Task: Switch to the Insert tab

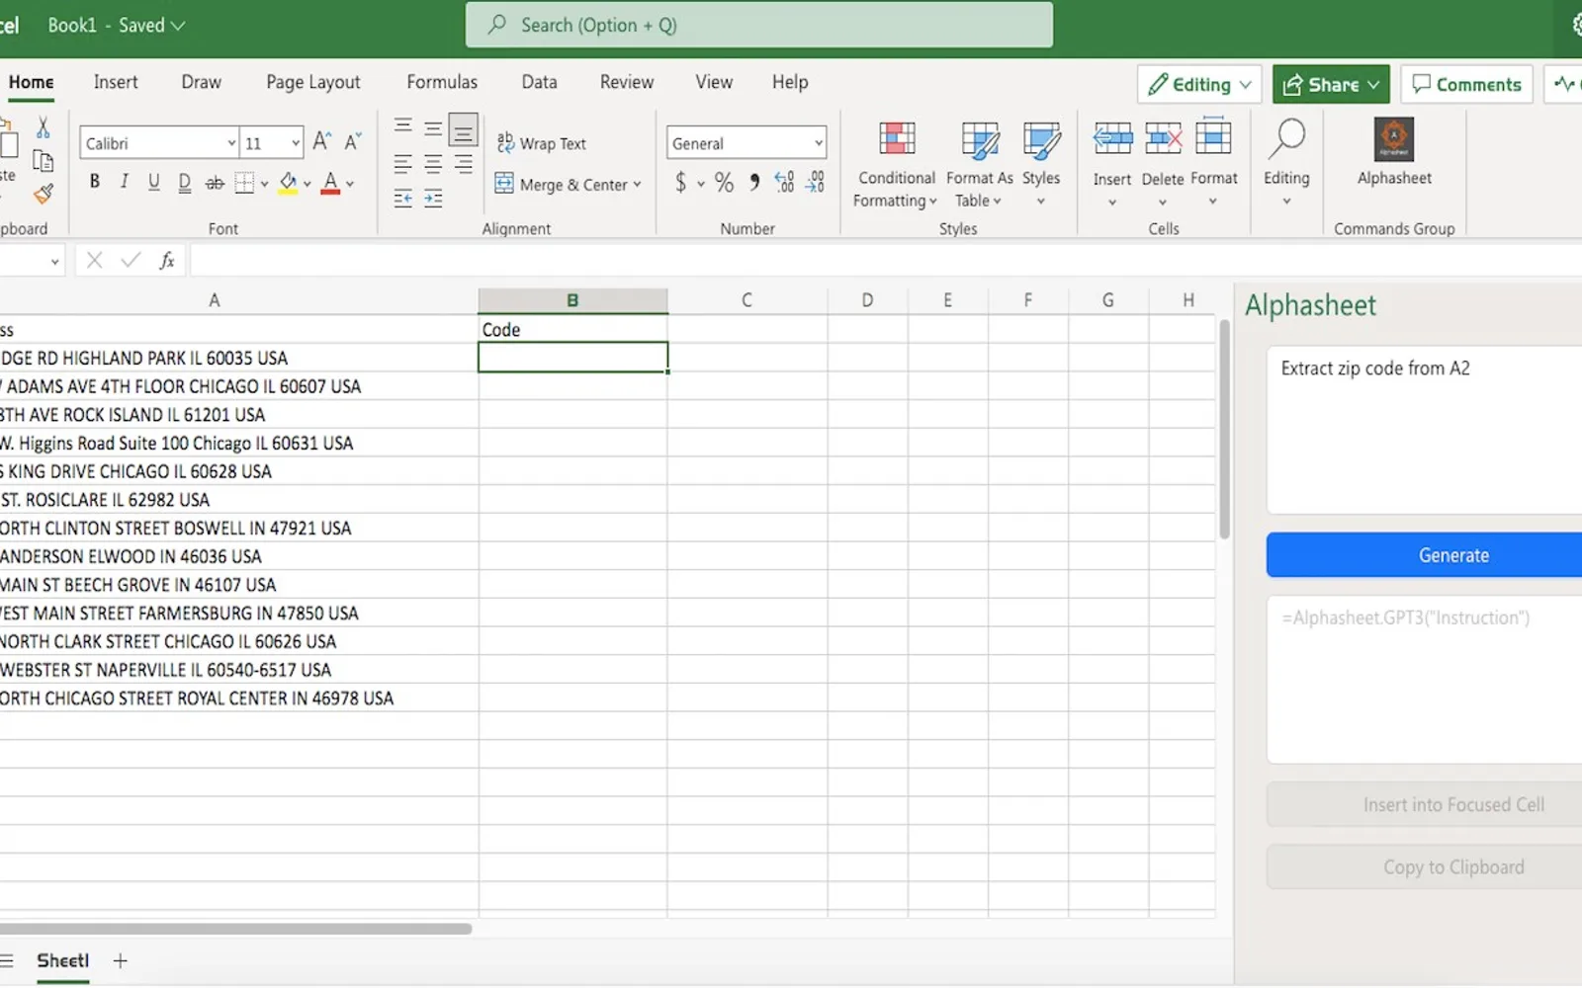Action: [x=116, y=82]
